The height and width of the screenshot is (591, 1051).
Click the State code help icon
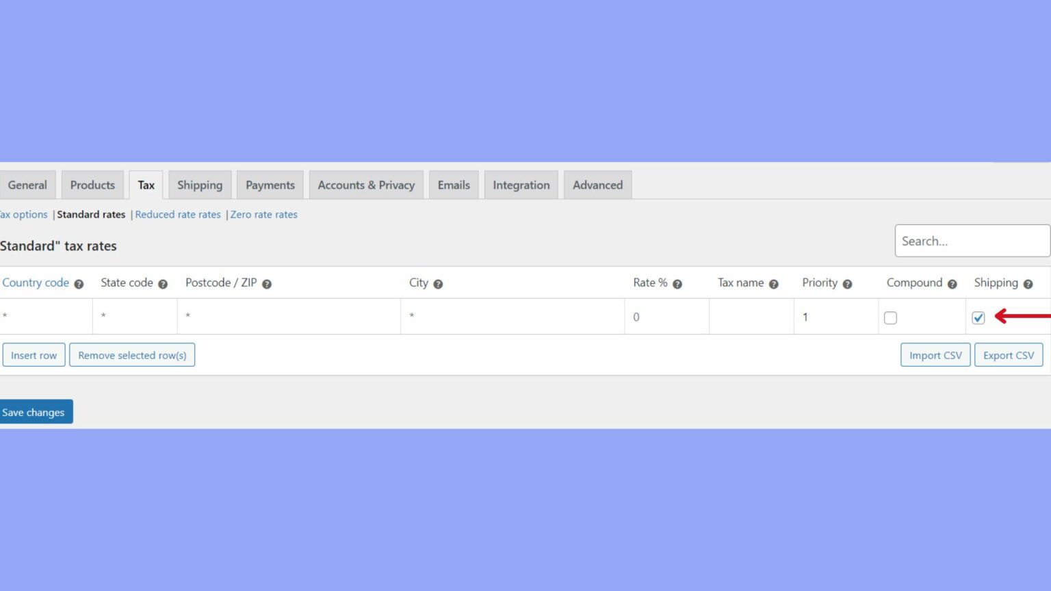pos(163,283)
